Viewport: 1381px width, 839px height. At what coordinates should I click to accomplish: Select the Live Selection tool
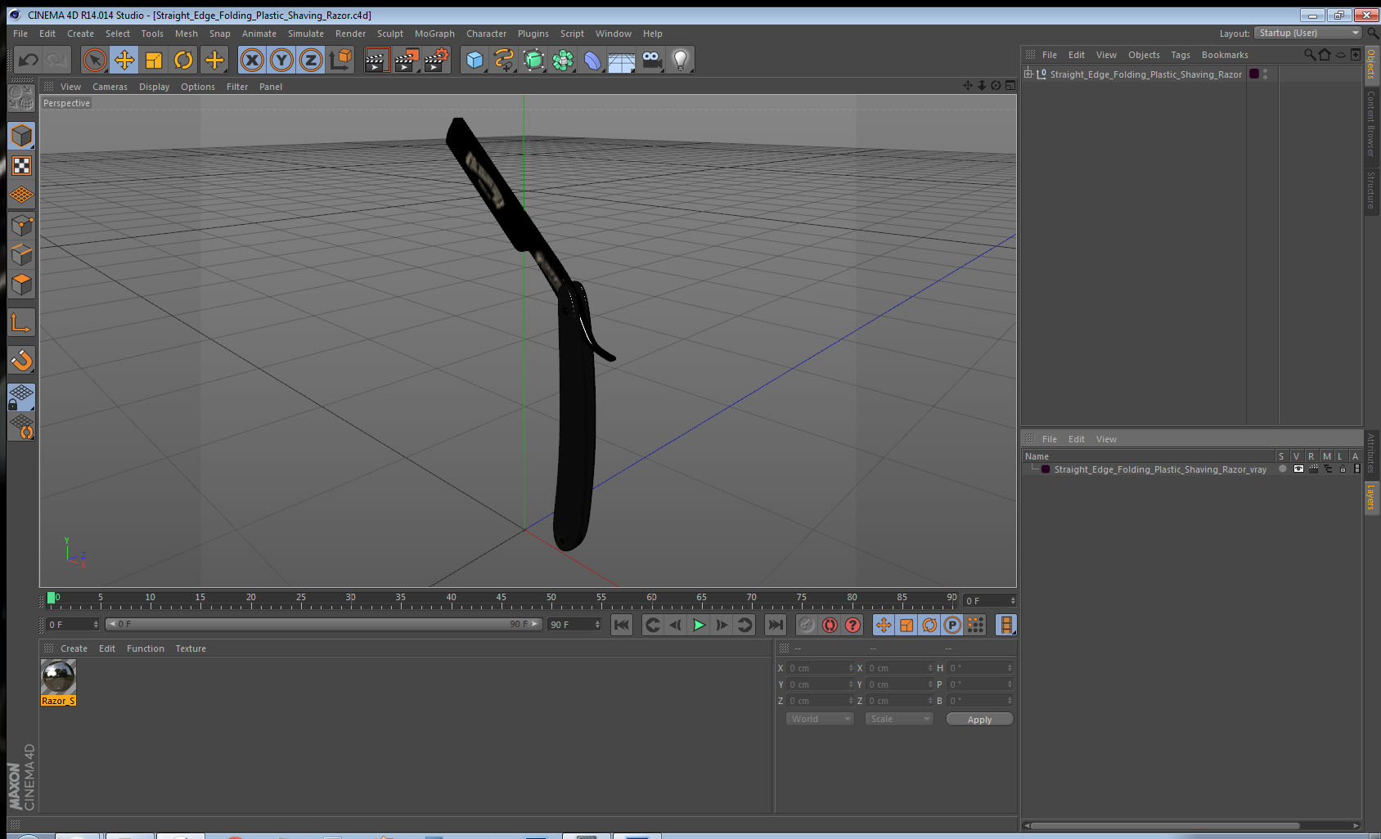pyautogui.click(x=95, y=60)
